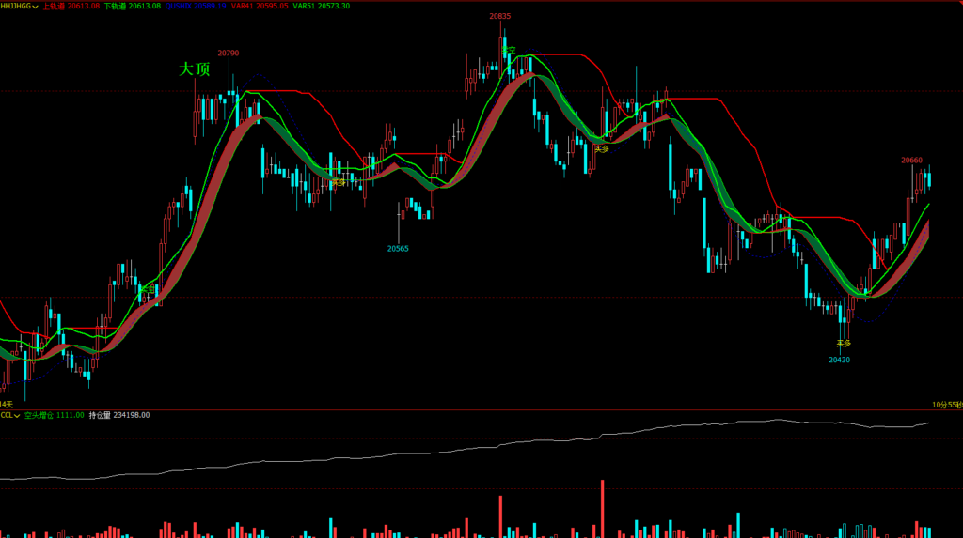Viewport: 963px width, 538px height.
Task: Click the countdown timer in the chart corner
Action: click(x=947, y=404)
